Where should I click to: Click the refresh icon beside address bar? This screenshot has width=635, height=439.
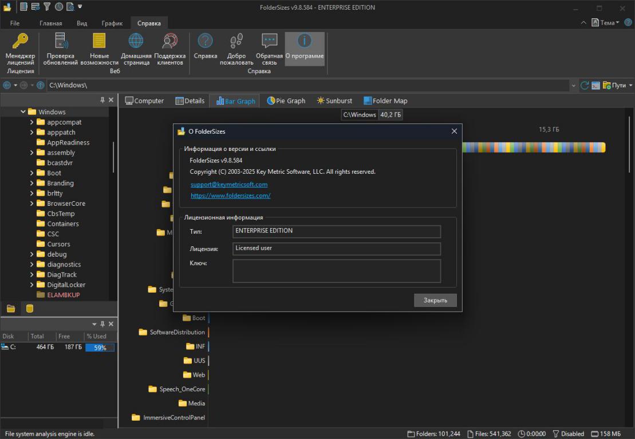pyautogui.click(x=585, y=85)
